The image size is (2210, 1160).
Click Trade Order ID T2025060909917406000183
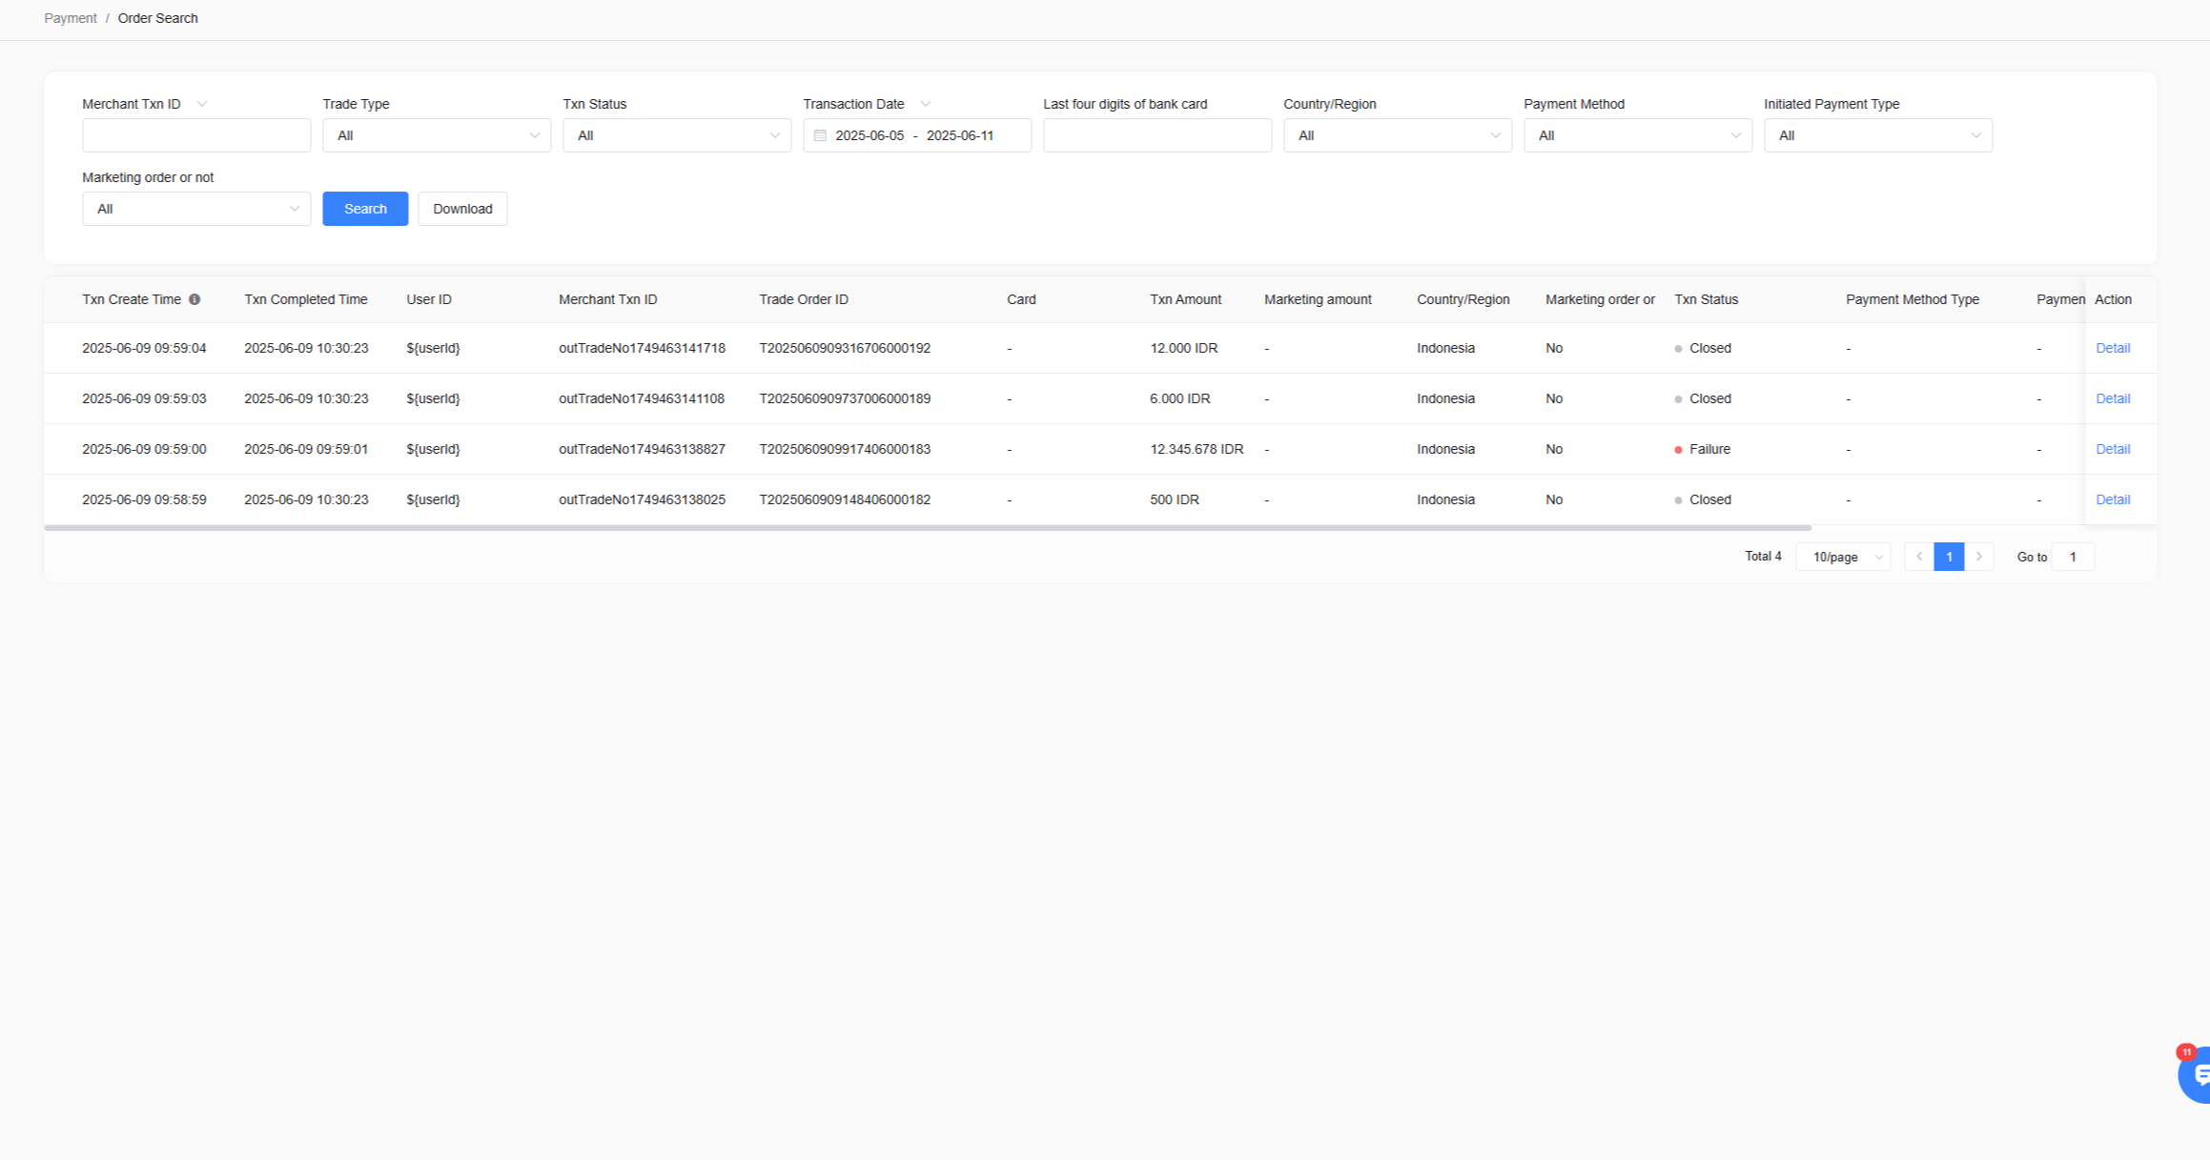coord(845,449)
